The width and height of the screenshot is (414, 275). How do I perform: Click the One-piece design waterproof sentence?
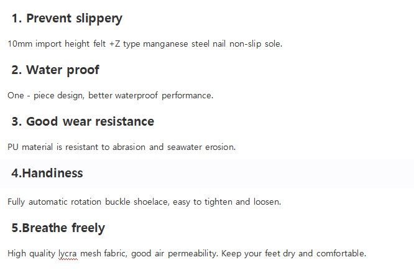point(110,96)
